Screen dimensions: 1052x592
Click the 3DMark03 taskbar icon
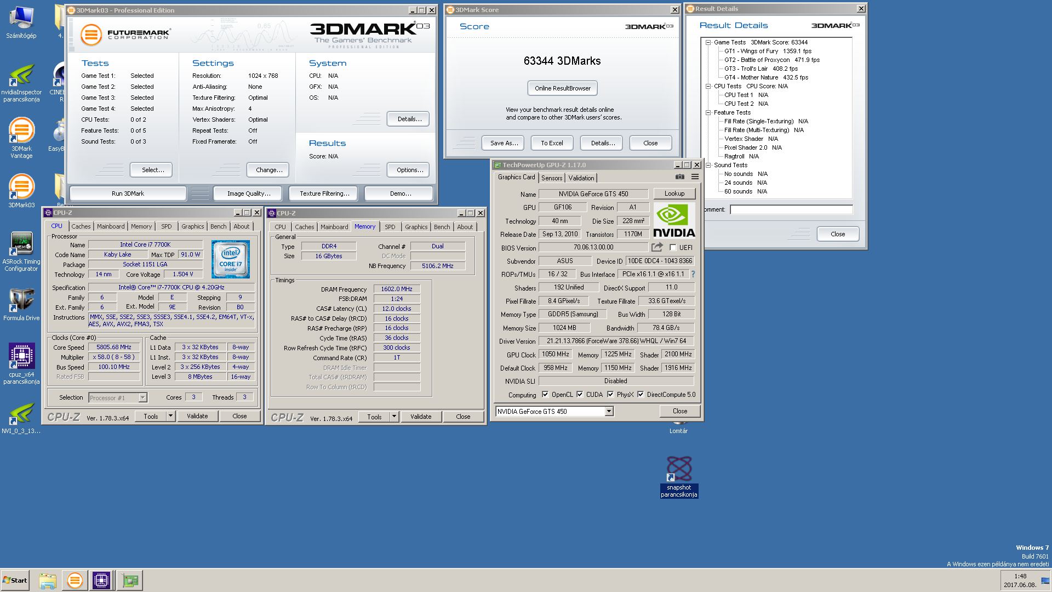[75, 580]
